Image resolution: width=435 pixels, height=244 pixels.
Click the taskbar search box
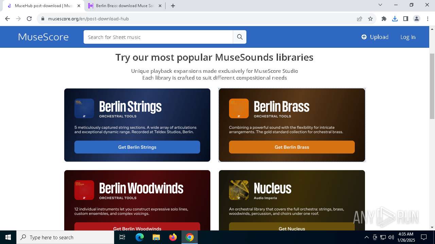point(65,237)
